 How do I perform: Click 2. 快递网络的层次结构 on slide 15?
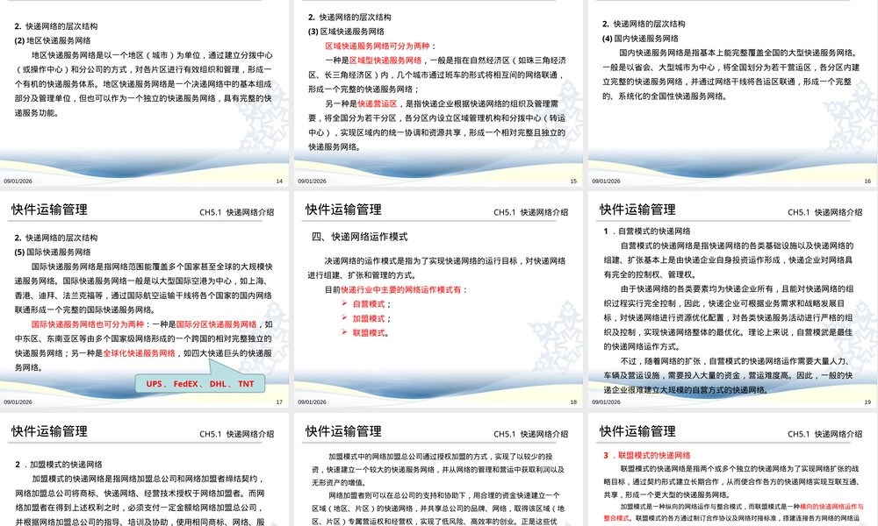[349, 18]
